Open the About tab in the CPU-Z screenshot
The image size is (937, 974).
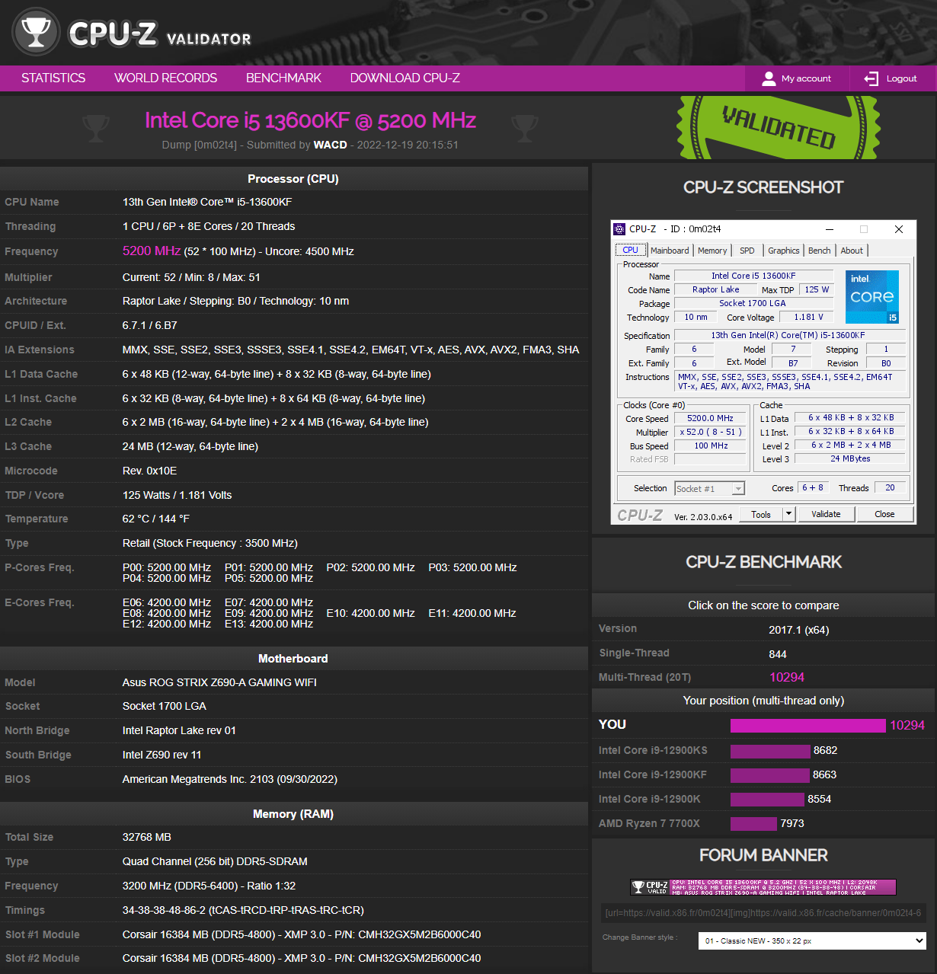pyautogui.click(x=852, y=251)
